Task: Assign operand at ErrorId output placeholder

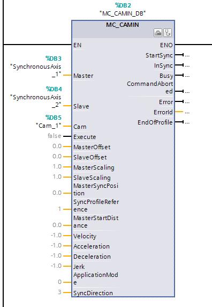Action: pyautogui.click(x=187, y=113)
